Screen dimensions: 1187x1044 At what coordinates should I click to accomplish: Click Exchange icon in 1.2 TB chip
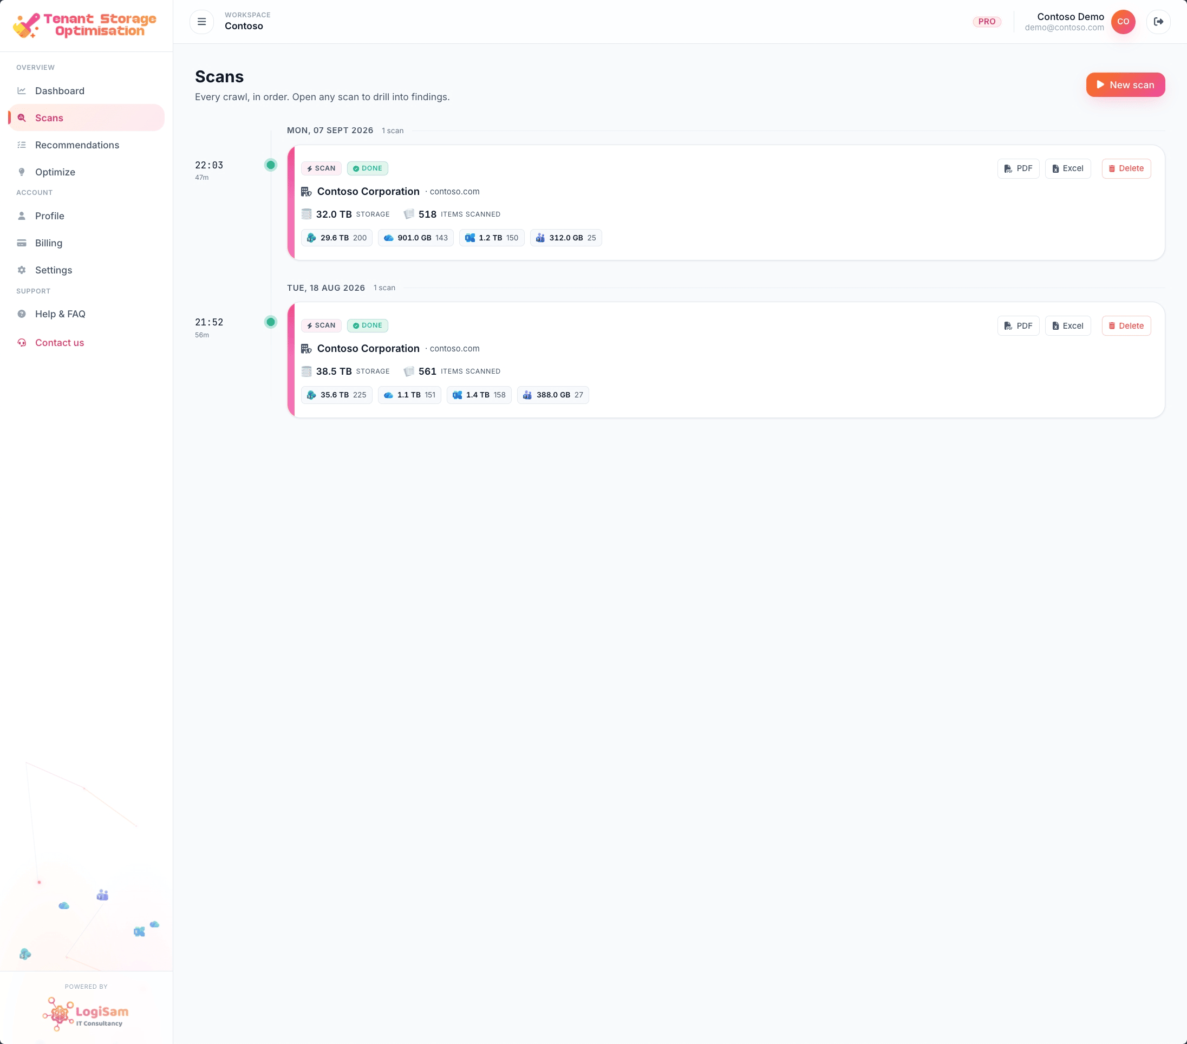(x=470, y=238)
